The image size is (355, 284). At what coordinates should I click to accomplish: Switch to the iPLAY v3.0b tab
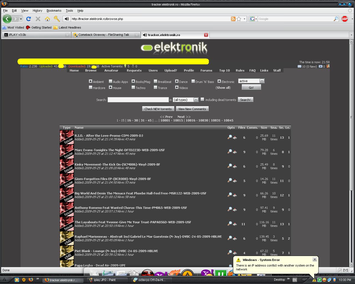(36, 35)
